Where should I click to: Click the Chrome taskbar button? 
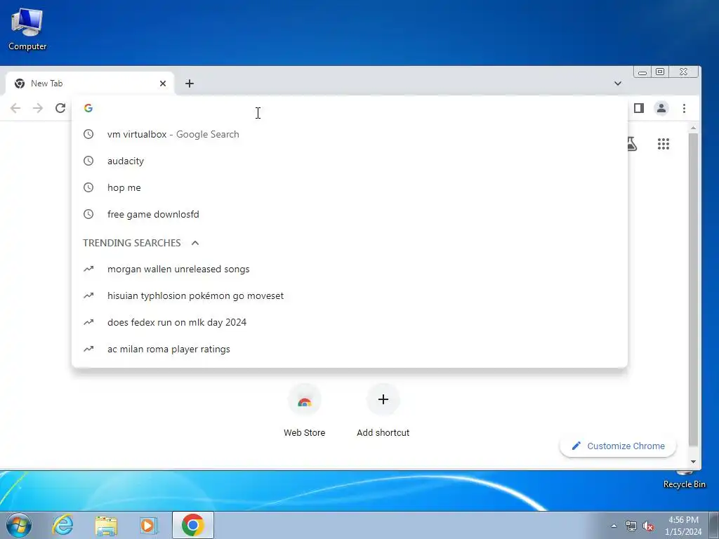coord(193,525)
